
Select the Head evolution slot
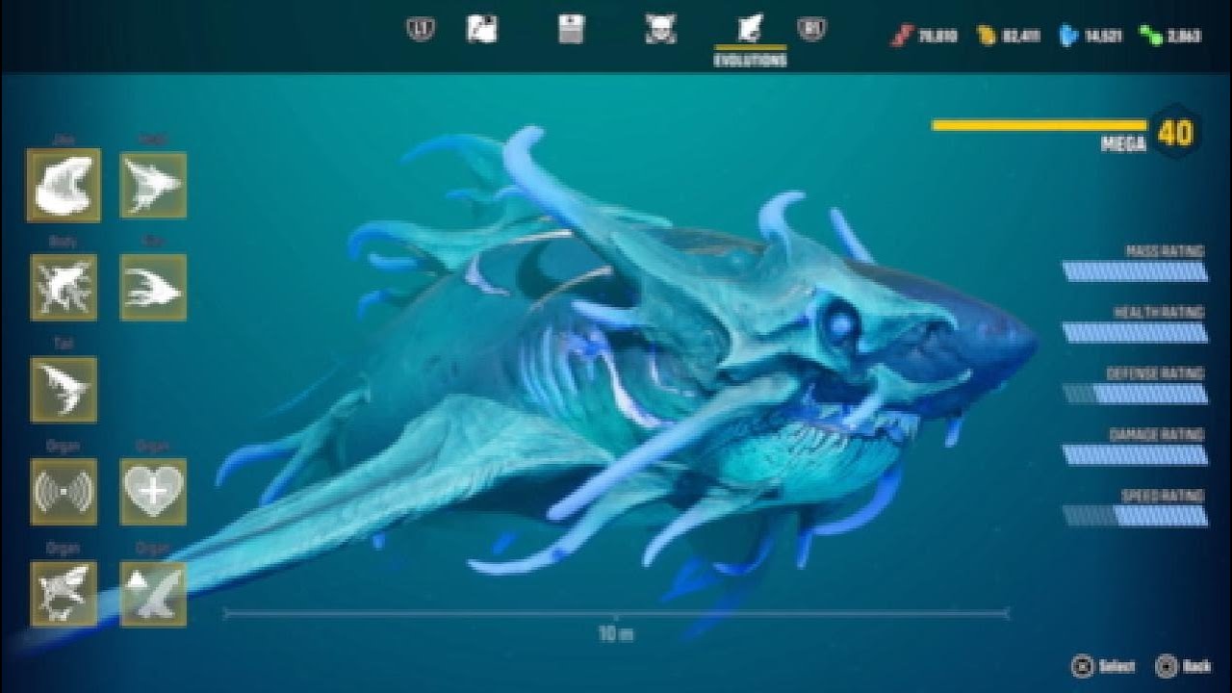point(153,185)
